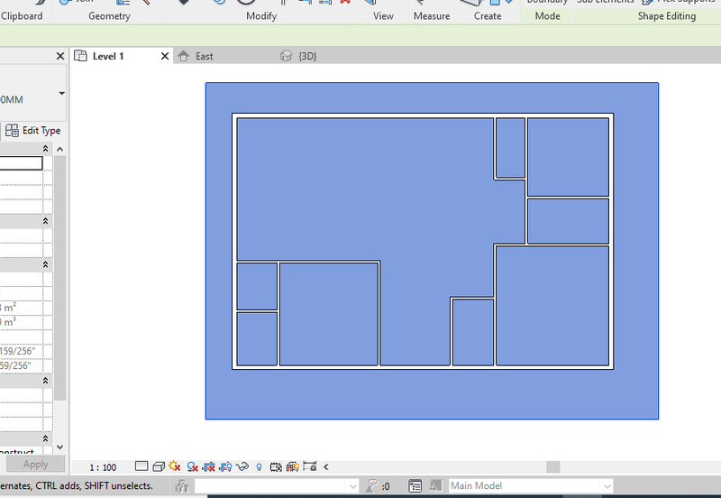Toggle Reveal Constraints icon
Screen dimensions: 721x498
tap(310, 466)
